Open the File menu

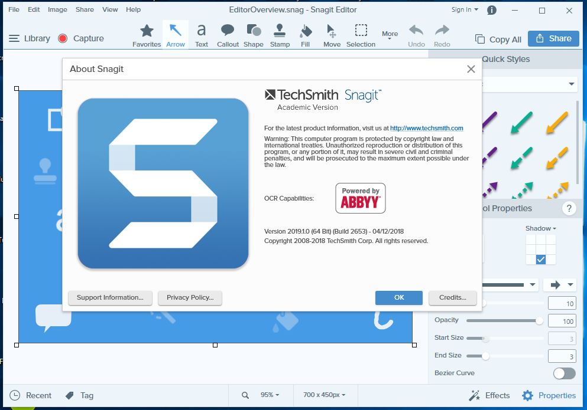(x=14, y=9)
